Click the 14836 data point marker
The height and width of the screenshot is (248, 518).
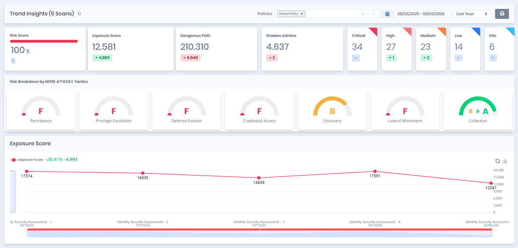[x=259, y=178]
